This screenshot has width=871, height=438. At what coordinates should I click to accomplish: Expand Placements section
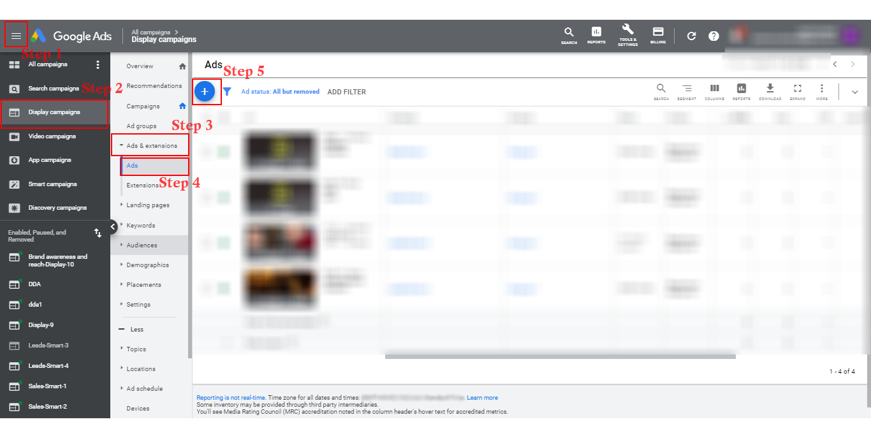pyautogui.click(x=121, y=284)
